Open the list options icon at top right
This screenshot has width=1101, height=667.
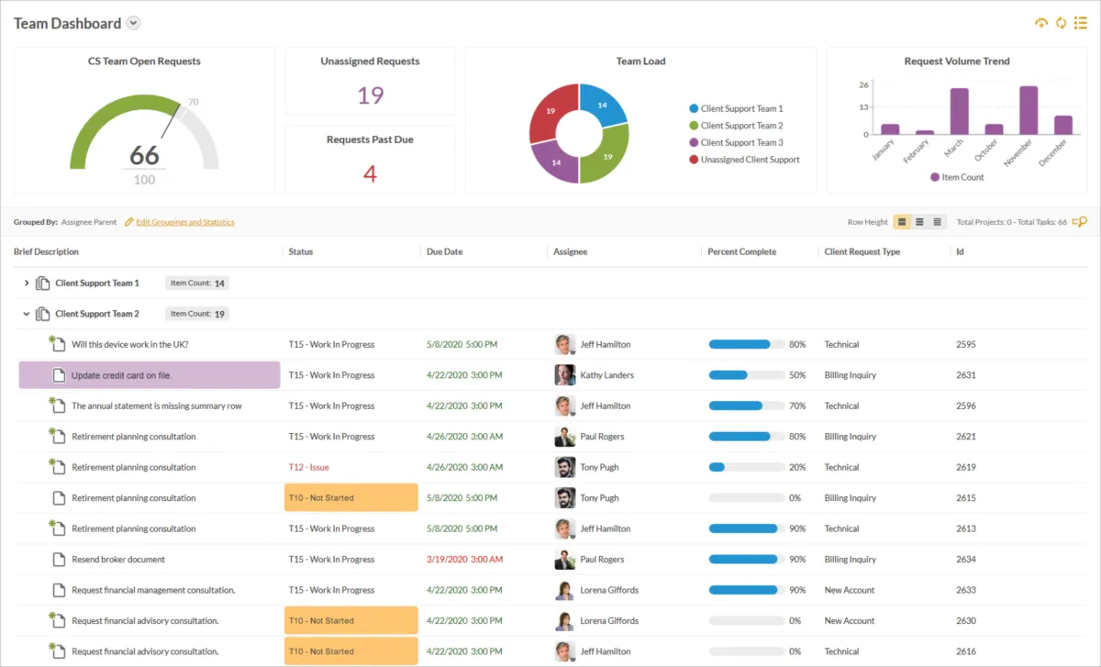click(1081, 23)
